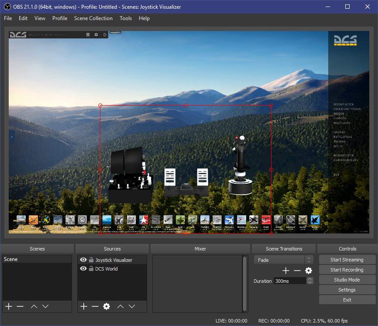Screen dimensions: 378x326
Task: Open the File menu
Action: [x=8, y=18]
